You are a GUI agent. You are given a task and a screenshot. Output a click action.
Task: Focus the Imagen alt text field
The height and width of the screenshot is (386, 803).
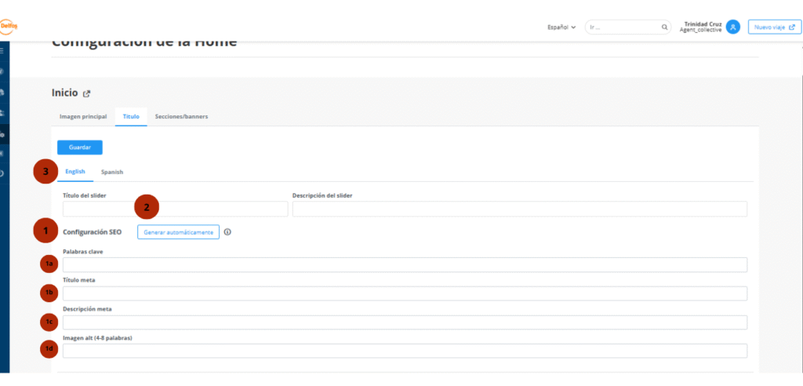[405, 351]
